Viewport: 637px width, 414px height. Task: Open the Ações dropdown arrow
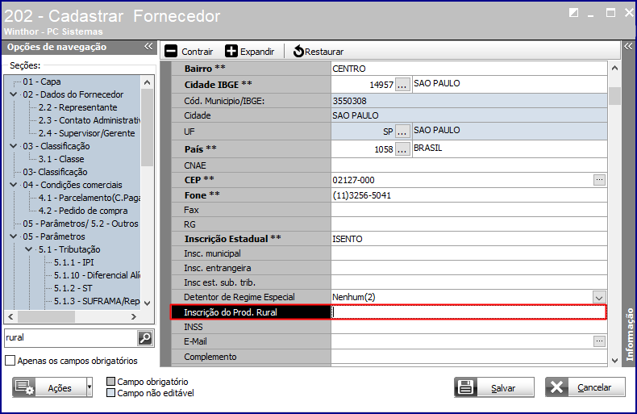click(90, 387)
